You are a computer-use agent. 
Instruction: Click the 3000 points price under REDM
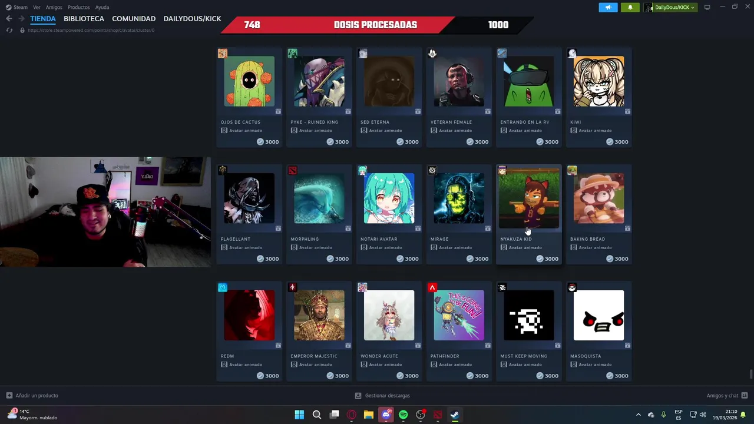[x=267, y=376]
